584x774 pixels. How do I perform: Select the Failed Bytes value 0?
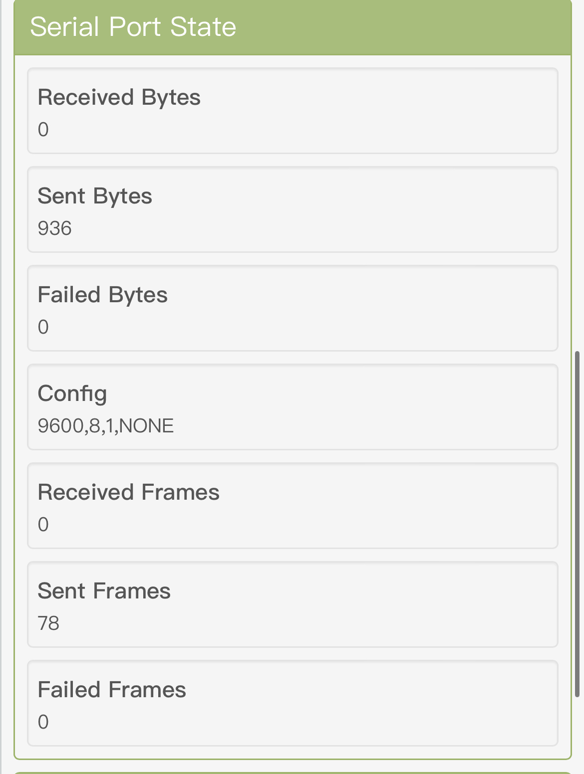(43, 327)
